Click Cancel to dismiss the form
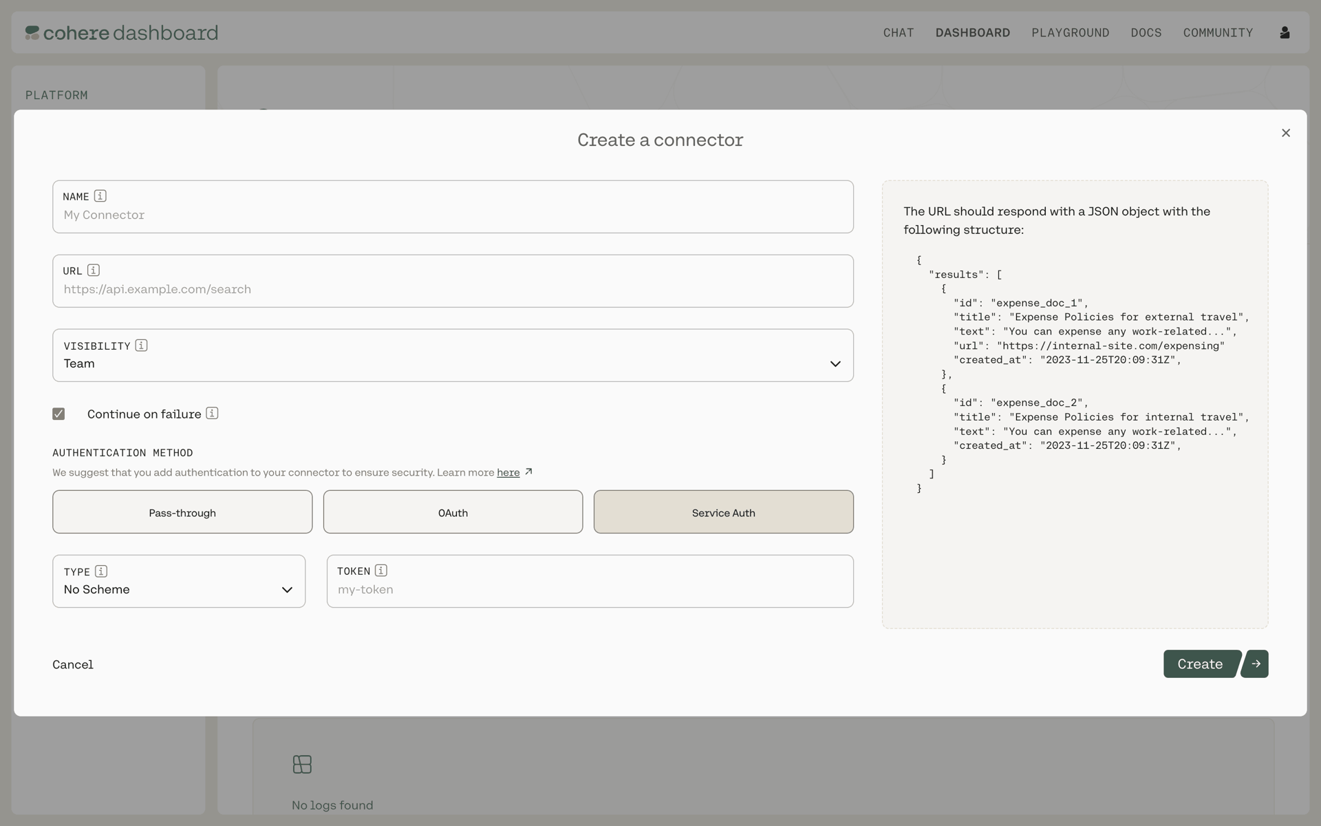The width and height of the screenshot is (1321, 826). [x=73, y=664]
